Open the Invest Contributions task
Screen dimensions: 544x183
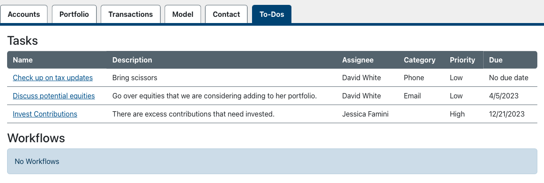pyautogui.click(x=45, y=114)
